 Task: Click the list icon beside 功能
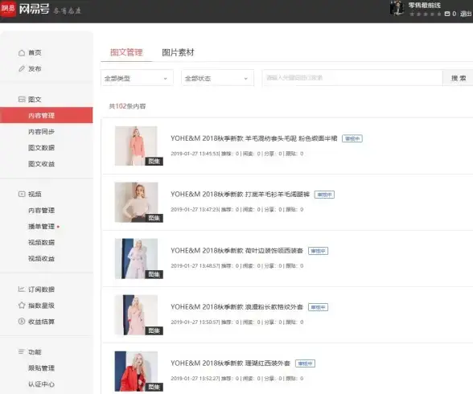(x=22, y=351)
